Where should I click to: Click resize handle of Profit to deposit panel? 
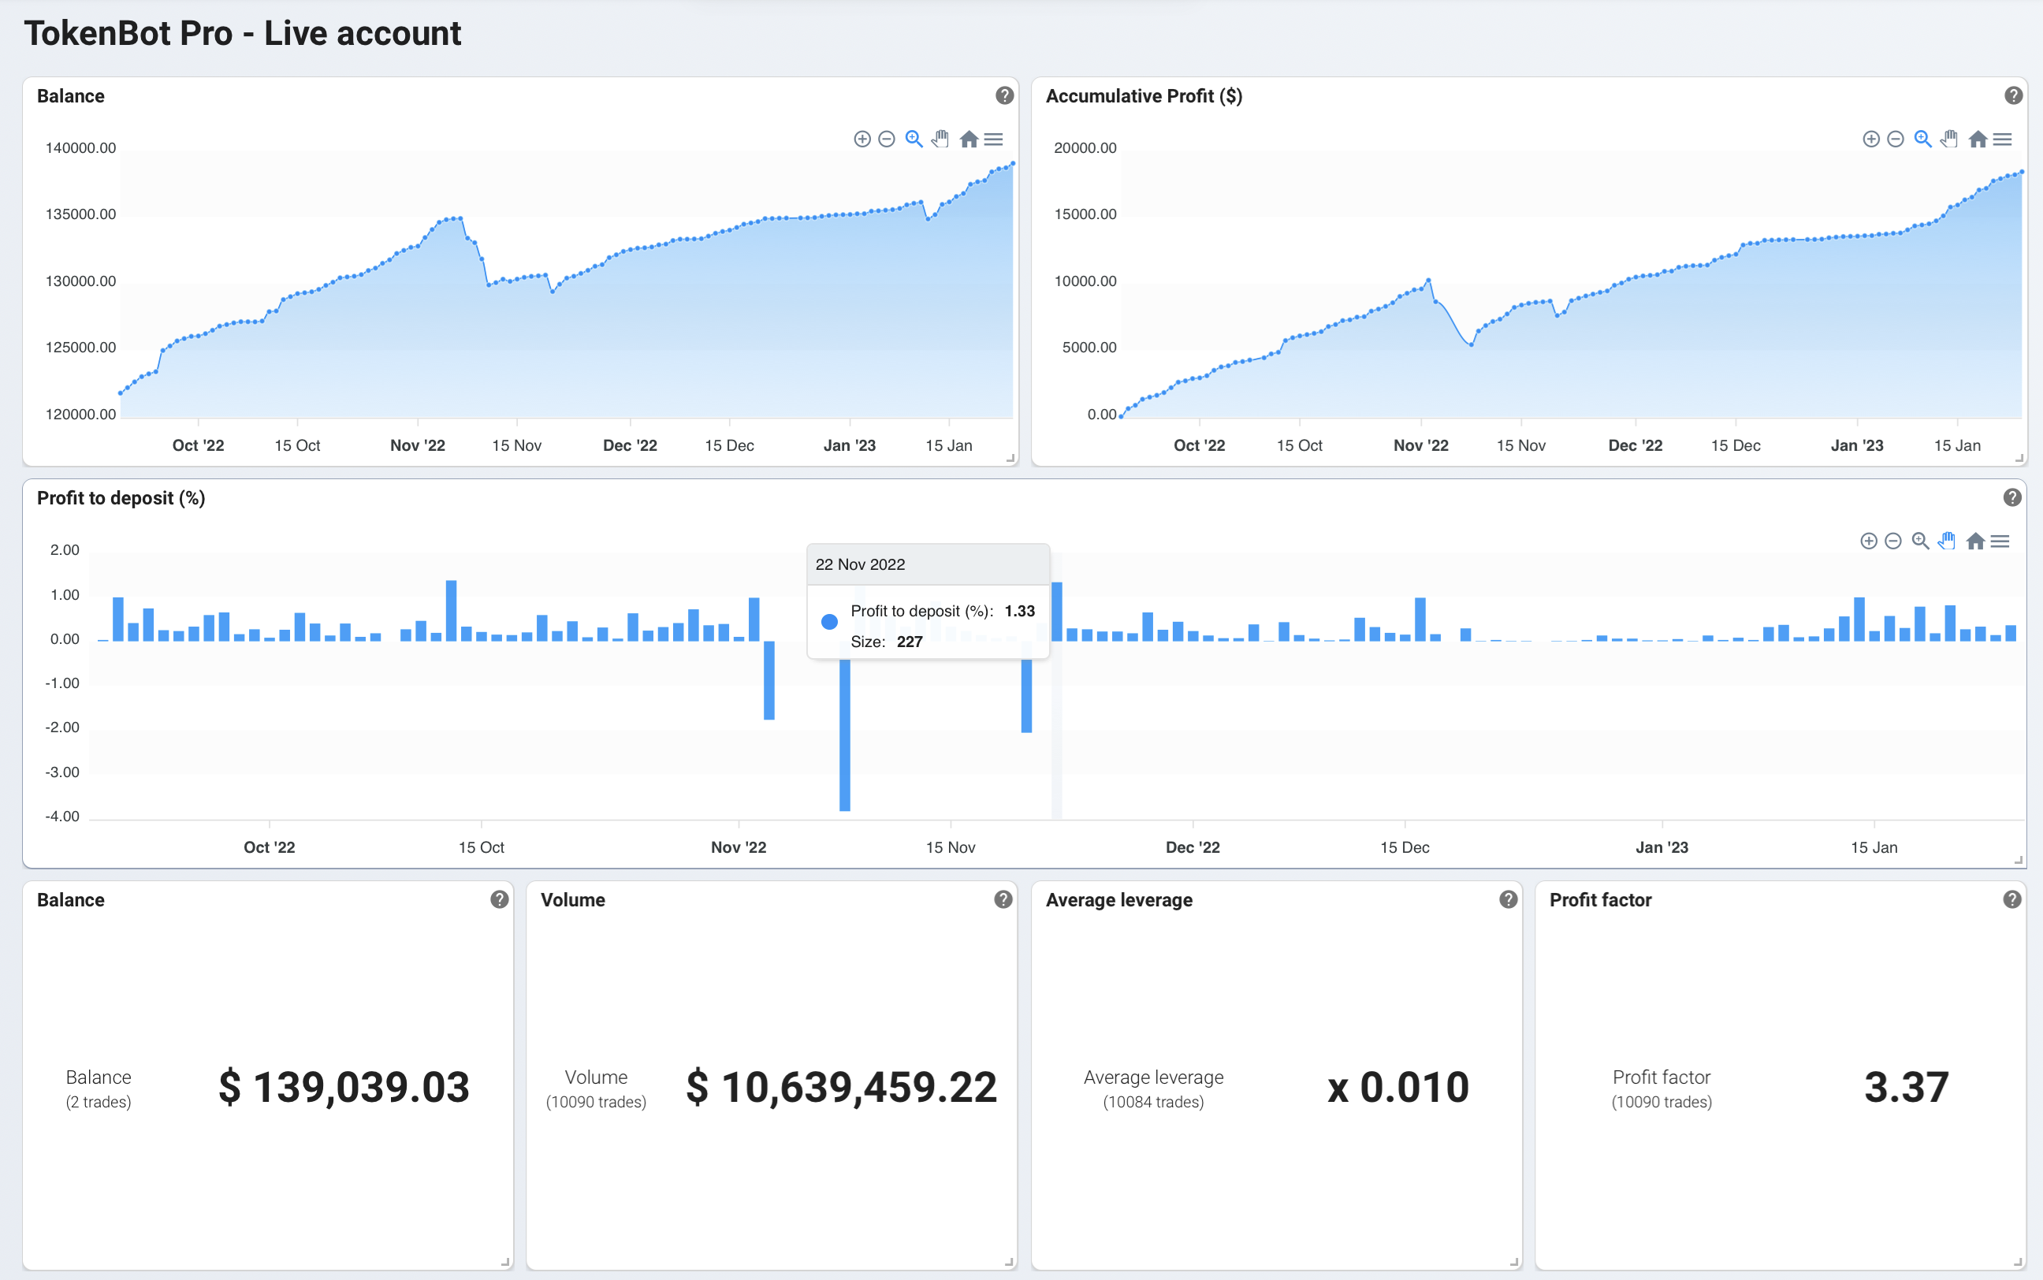pyautogui.click(x=2019, y=860)
